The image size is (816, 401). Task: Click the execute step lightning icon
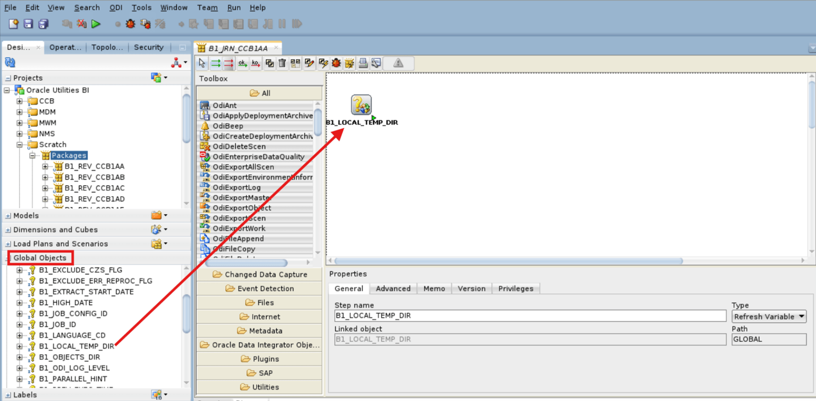(x=323, y=63)
